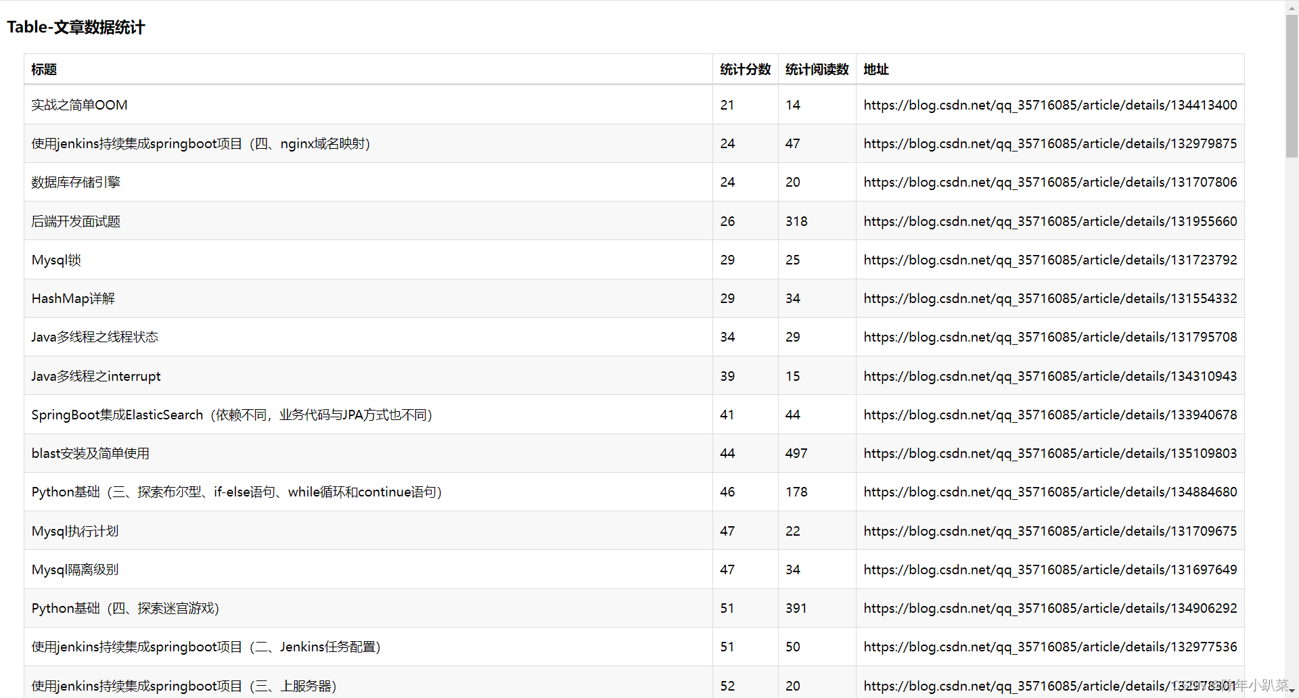Open the article URL ending 132979875
Image resolution: width=1299 pixels, height=698 pixels.
point(1050,143)
